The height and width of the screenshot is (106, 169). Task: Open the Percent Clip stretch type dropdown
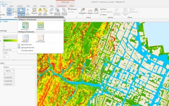[x=10, y=50]
